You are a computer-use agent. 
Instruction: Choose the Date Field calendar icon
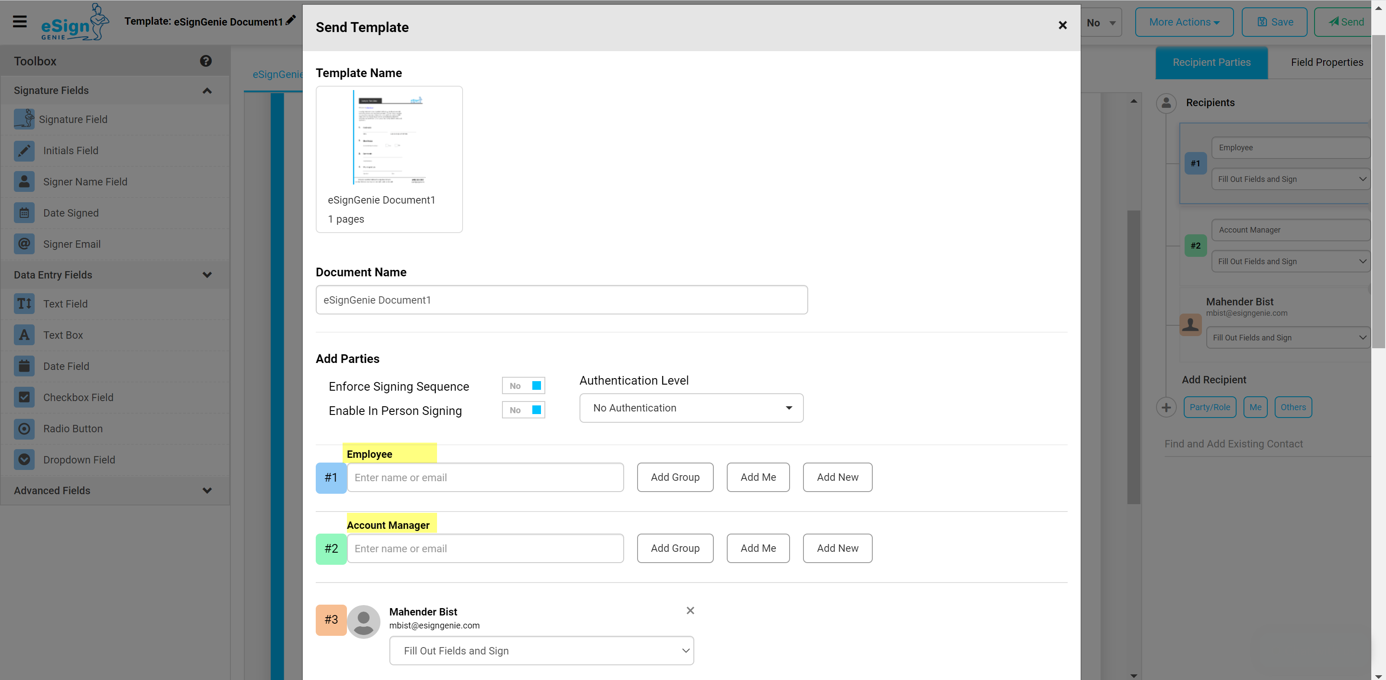[x=24, y=366]
